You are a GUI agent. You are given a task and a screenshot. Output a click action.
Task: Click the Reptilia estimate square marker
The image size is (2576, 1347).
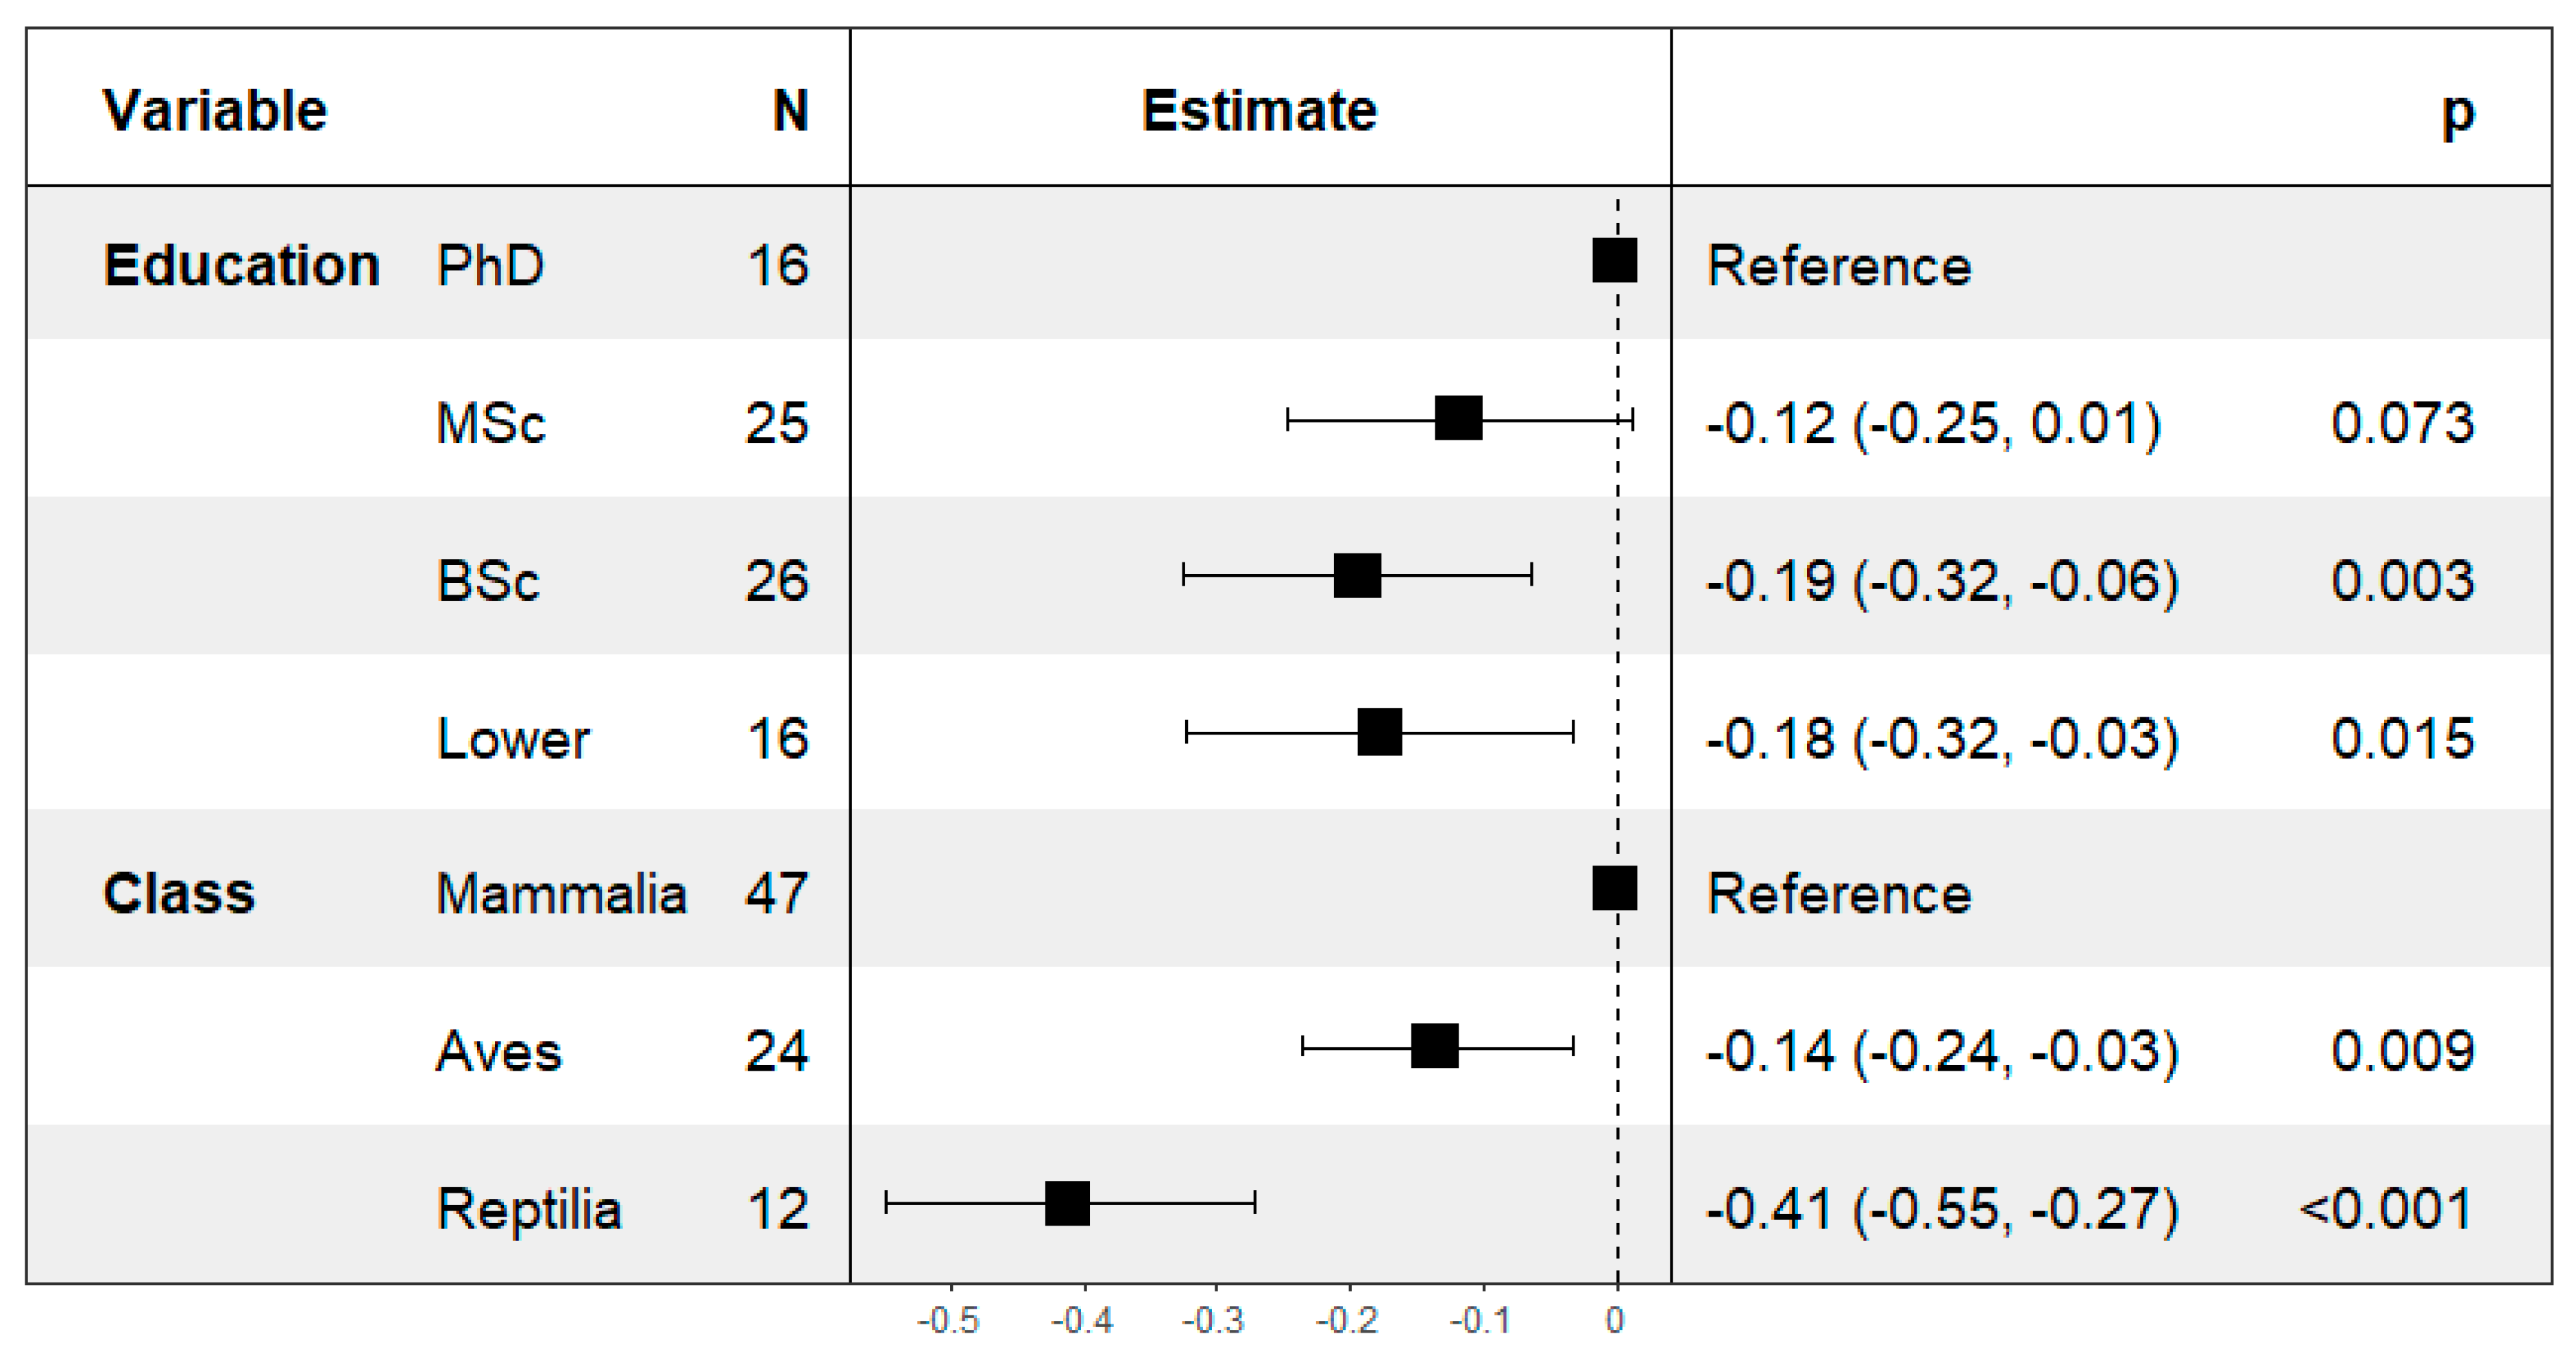[x=1067, y=1203]
